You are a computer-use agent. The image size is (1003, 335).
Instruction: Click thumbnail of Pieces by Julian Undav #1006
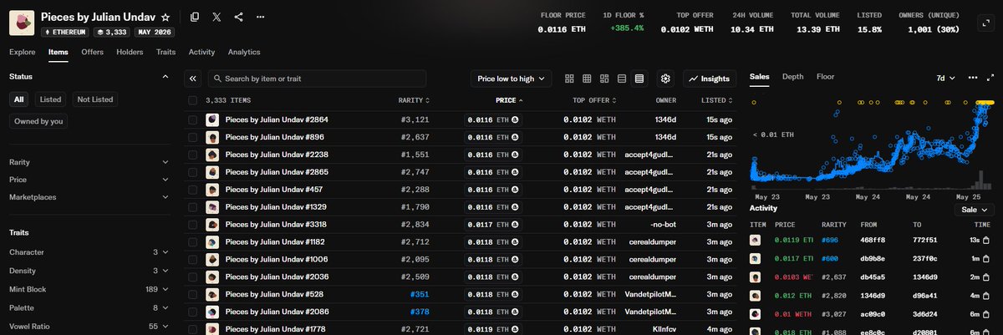[212, 260]
